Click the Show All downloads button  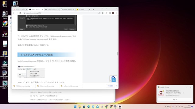pos(110,86)
